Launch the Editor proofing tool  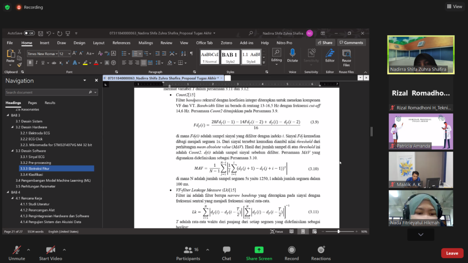(330, 53)
